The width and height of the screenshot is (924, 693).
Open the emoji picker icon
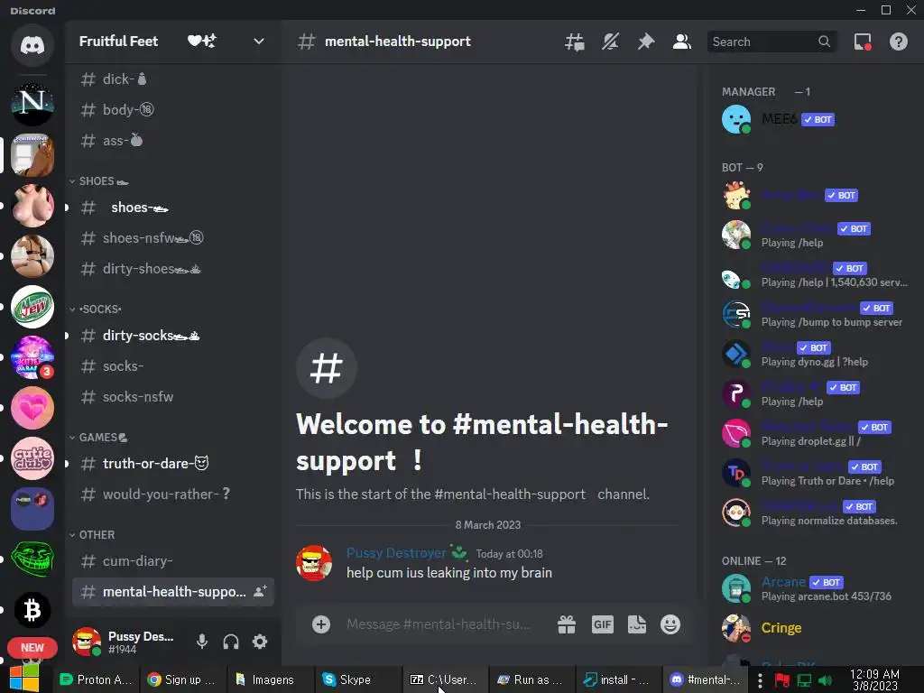point(670,624)
